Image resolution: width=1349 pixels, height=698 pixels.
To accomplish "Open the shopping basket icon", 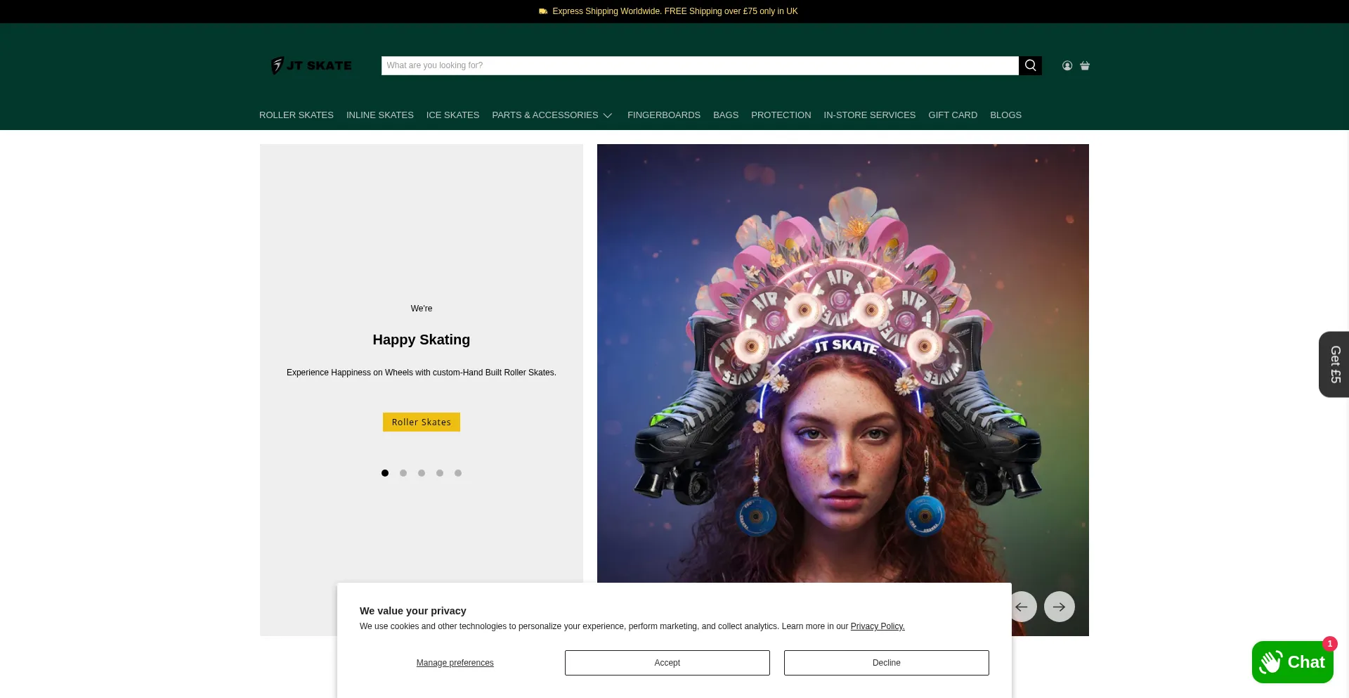I will 1085,65.
